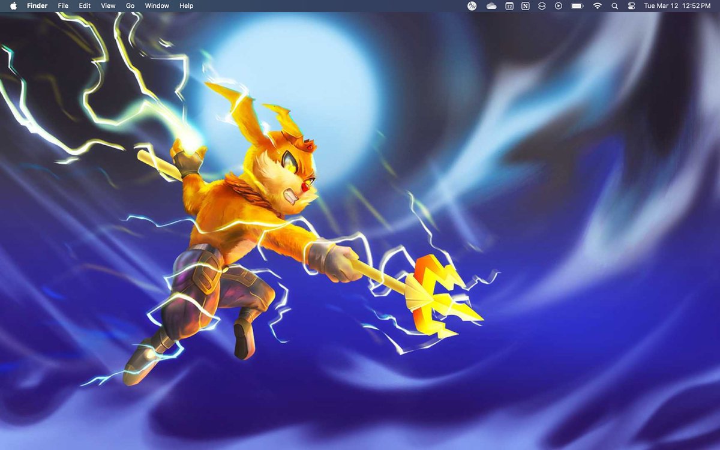Show battery status in menu bar
This screenshot has height=450, width=720.
pos(577,5)
